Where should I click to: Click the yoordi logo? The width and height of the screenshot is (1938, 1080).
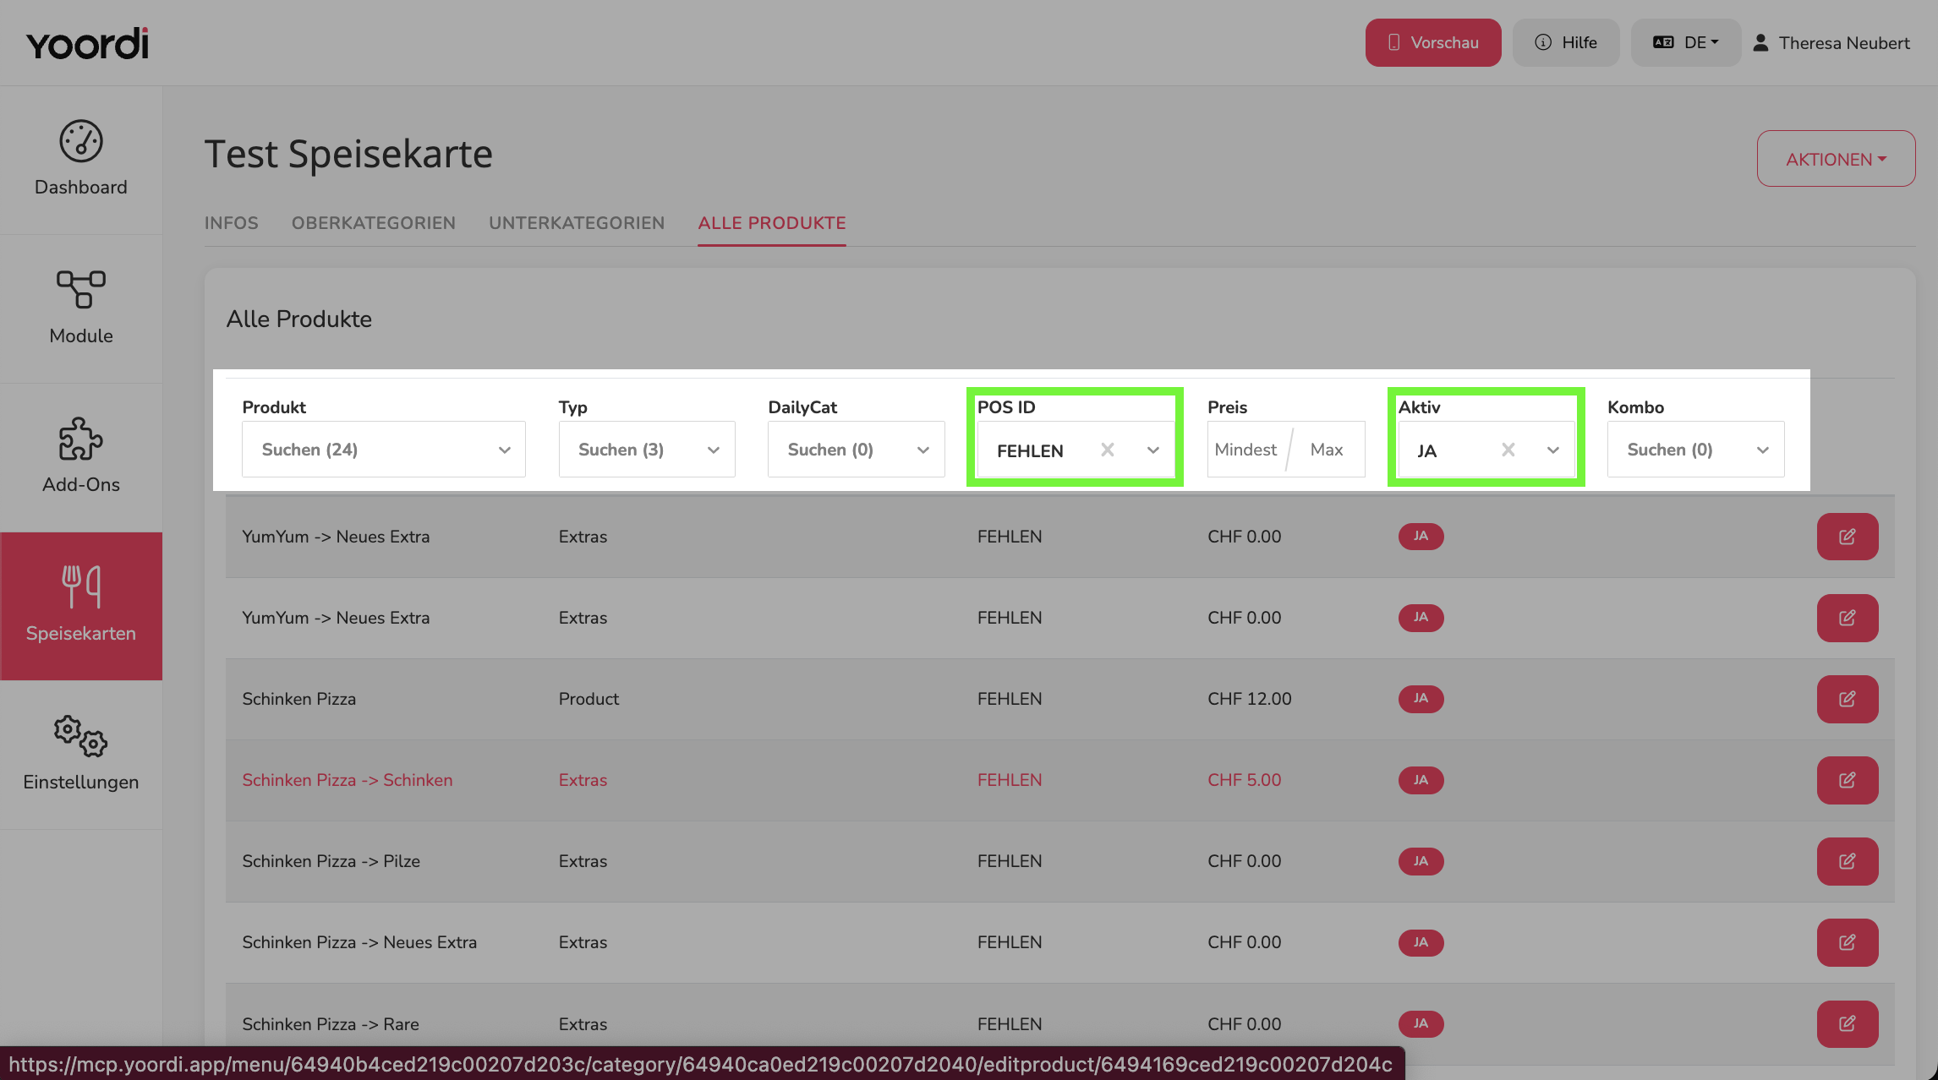(87, 43)
